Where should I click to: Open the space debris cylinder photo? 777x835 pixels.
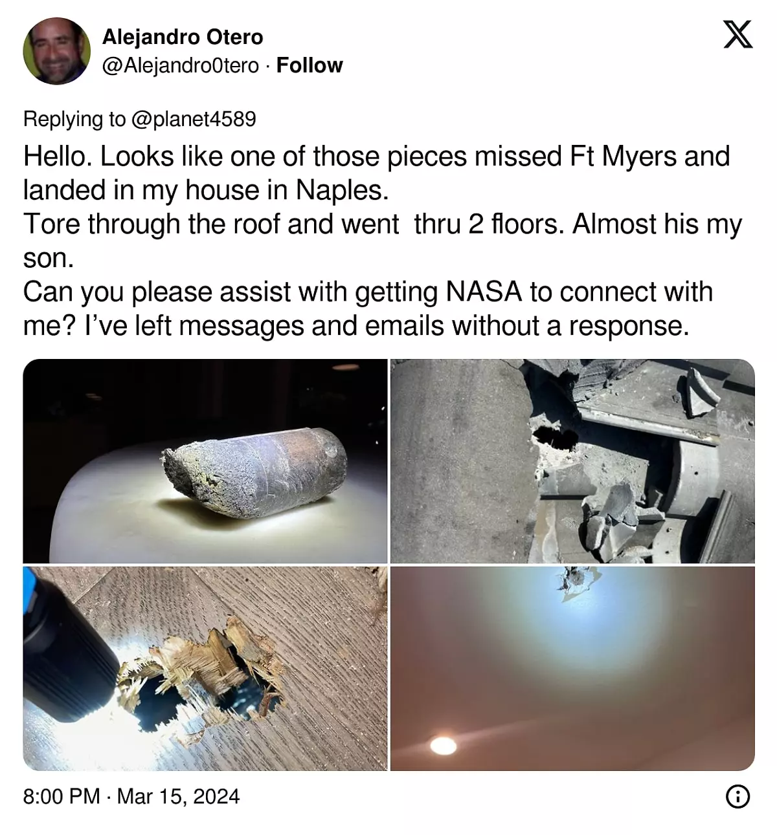coord(205,461)
